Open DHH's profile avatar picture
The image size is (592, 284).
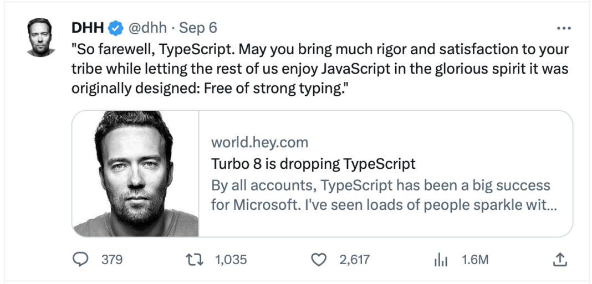(42, 37)
